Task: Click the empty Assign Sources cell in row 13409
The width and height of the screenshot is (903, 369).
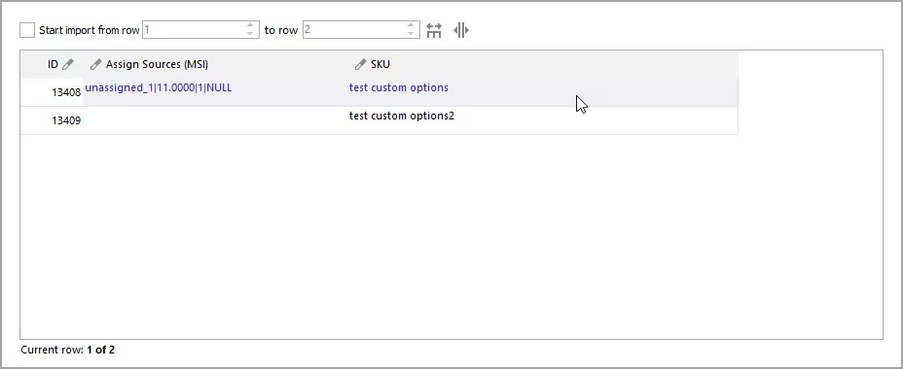Action: pyautogui.click(x=215, y=120)
